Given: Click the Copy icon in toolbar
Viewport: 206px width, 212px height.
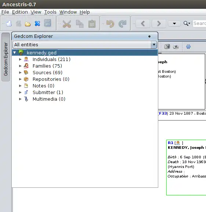Looking at the screenshot, I should coord(80,24).
